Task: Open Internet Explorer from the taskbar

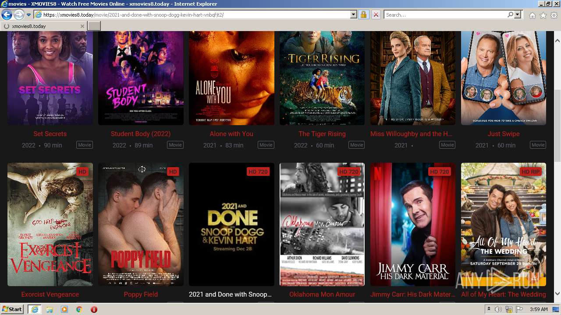Action: click(35, 309)
